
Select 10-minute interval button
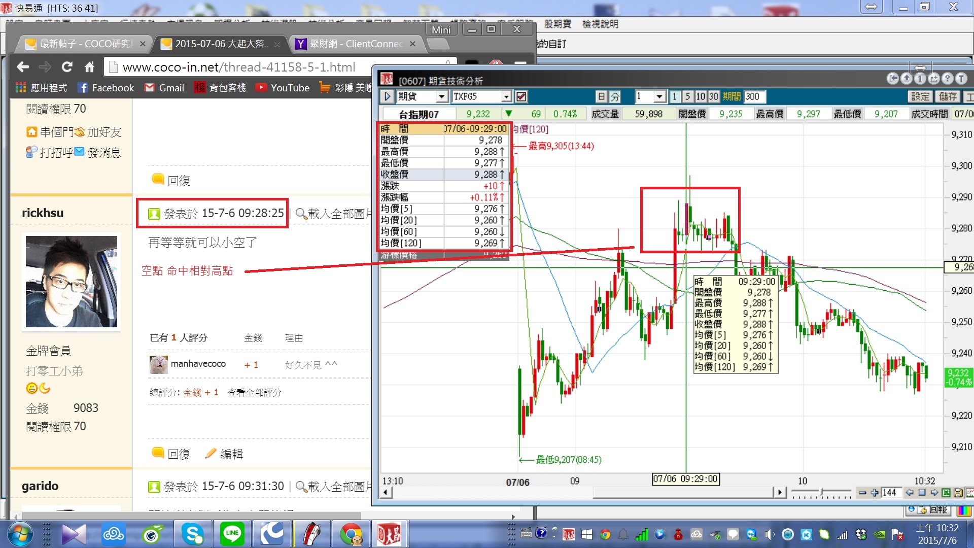(701, 96)
